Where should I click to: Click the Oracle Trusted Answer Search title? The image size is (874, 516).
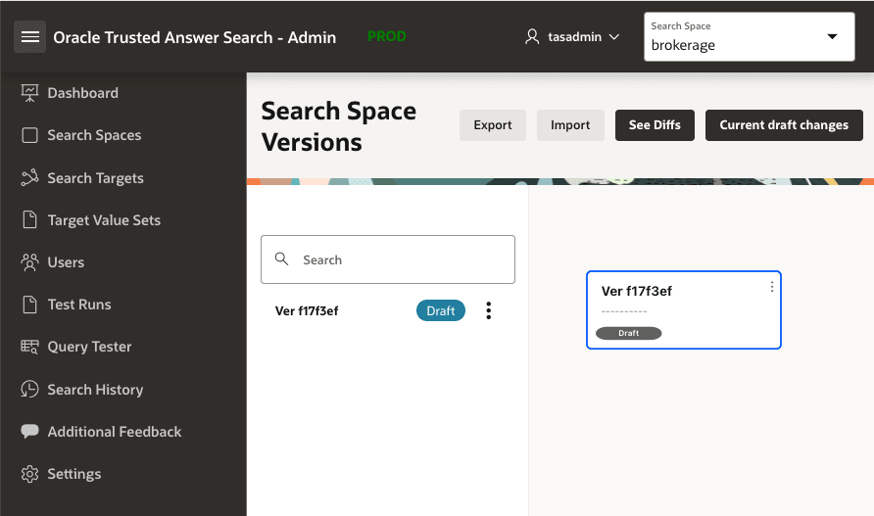pos(195,37)
